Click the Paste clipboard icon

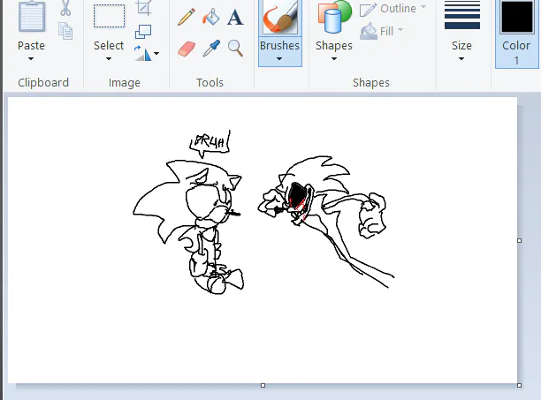click(x=32, y=16)
